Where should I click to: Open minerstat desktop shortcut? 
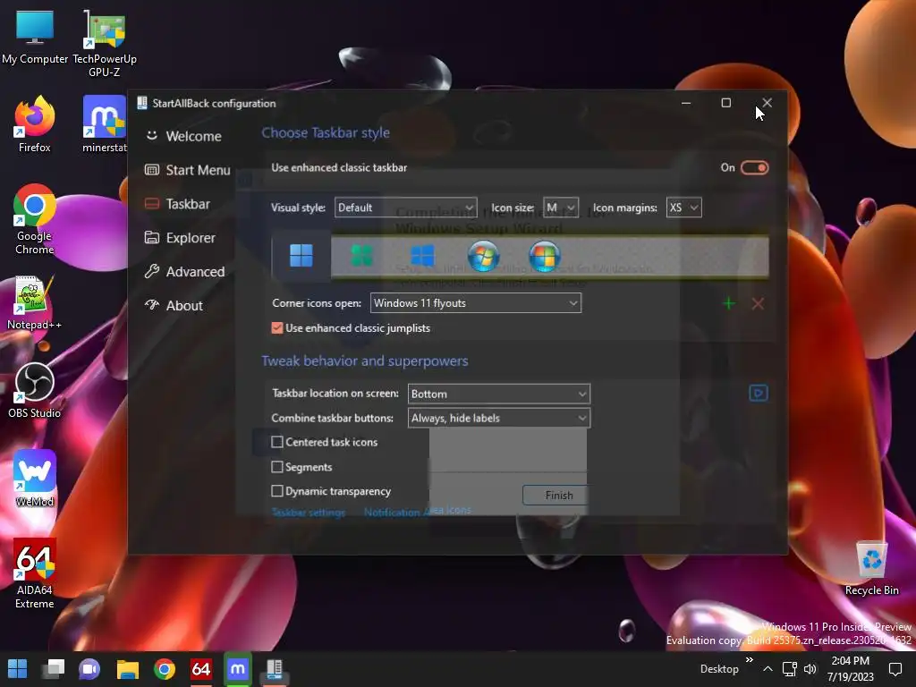(104, 123)
